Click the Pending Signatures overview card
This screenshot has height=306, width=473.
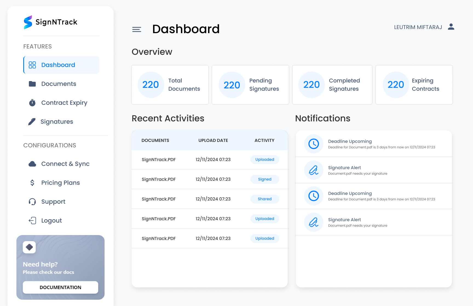pyautogui.click(x=250, y=85)
